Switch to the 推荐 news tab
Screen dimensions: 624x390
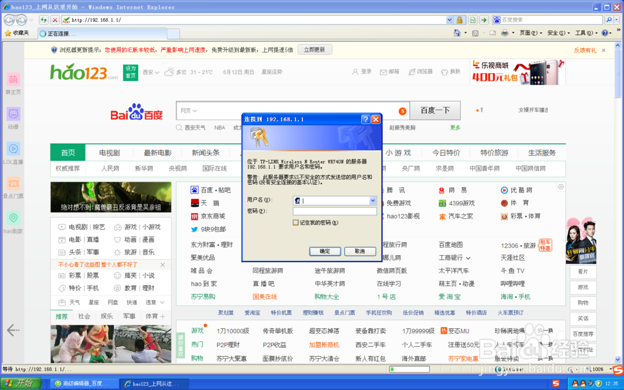[x=62, y=316]
